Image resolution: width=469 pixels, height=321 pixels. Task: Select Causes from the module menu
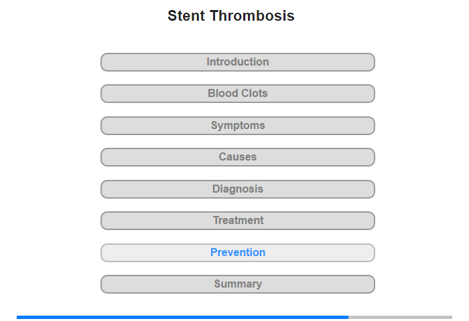pyautogui.click(x=237, y=157)
